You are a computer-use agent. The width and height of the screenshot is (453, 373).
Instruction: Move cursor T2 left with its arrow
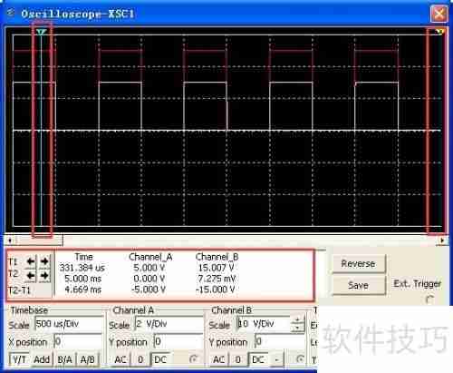(x=31, y=275)
